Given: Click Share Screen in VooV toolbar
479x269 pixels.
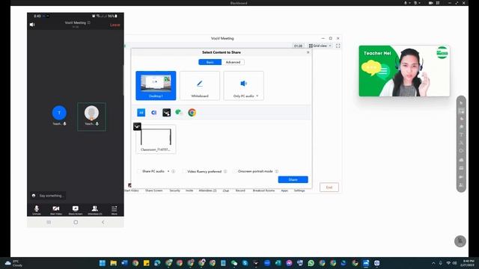Looking at the screenshot, I should pyautogui.click(x=153, y=191).
